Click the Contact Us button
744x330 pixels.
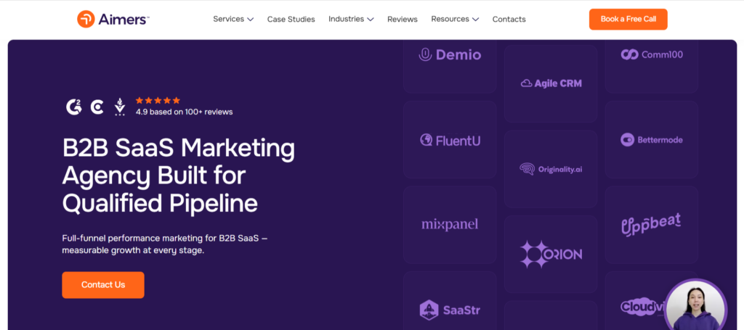[x=103, y=285]
